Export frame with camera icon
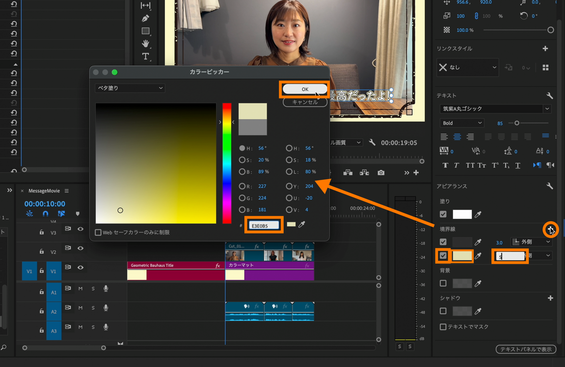The width and height of the screenshot is (565, 367). click(381, 173)
